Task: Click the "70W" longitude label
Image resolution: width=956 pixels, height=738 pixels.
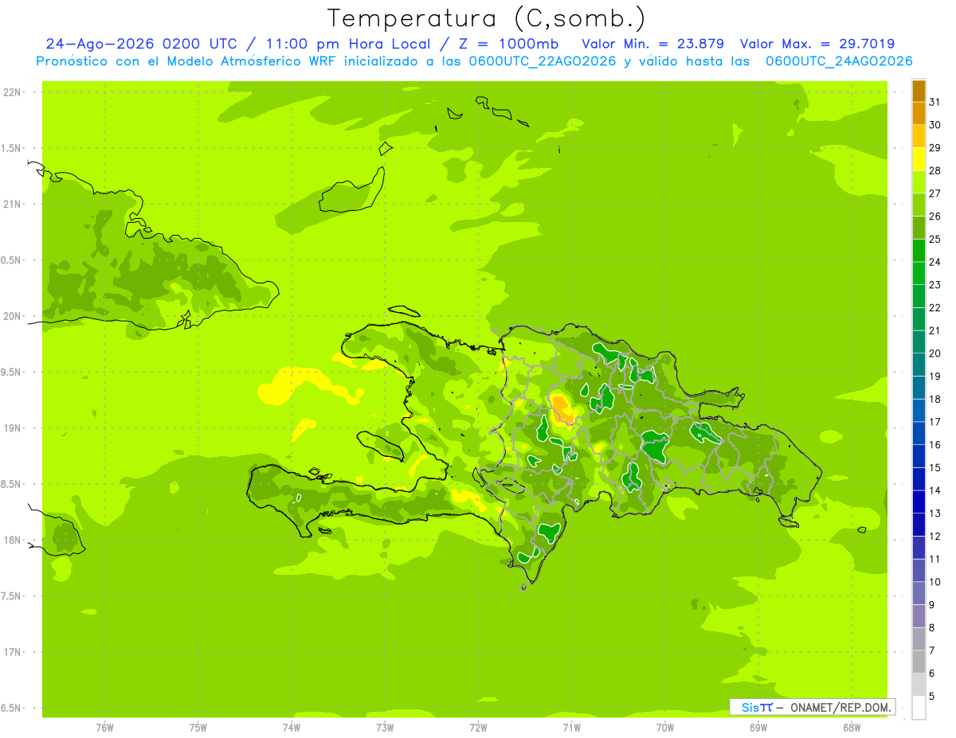Action: point(665,728)
